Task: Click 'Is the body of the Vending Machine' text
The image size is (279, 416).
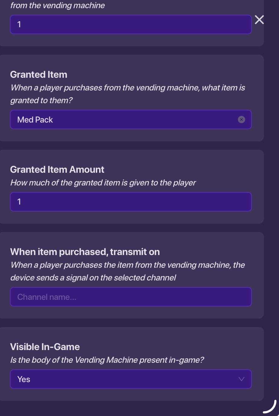Action: 107,360
